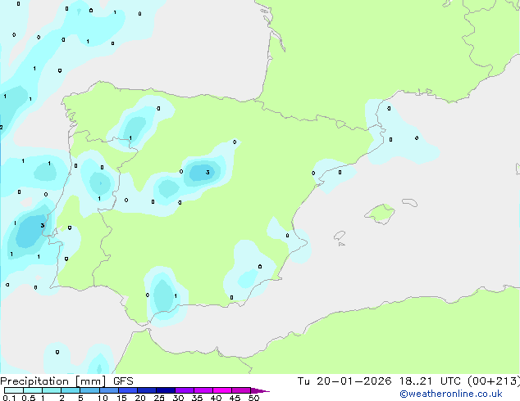Click the legend label '50'
The height and width of the screenshot is (401, 520).
click(253, 398)
